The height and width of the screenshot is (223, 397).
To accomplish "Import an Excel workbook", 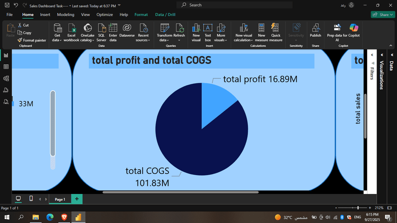I will tap(71, 33).
